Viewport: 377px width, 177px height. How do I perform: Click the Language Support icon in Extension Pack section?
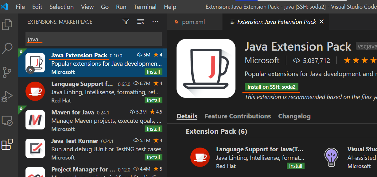click(200, 157)
